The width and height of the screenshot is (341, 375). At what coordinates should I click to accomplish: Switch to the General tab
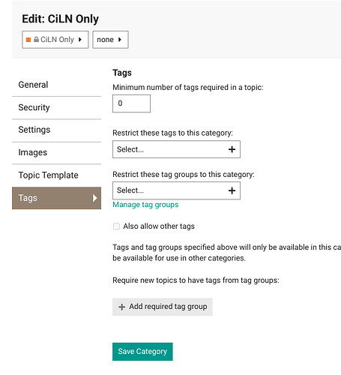pos(56,85)
